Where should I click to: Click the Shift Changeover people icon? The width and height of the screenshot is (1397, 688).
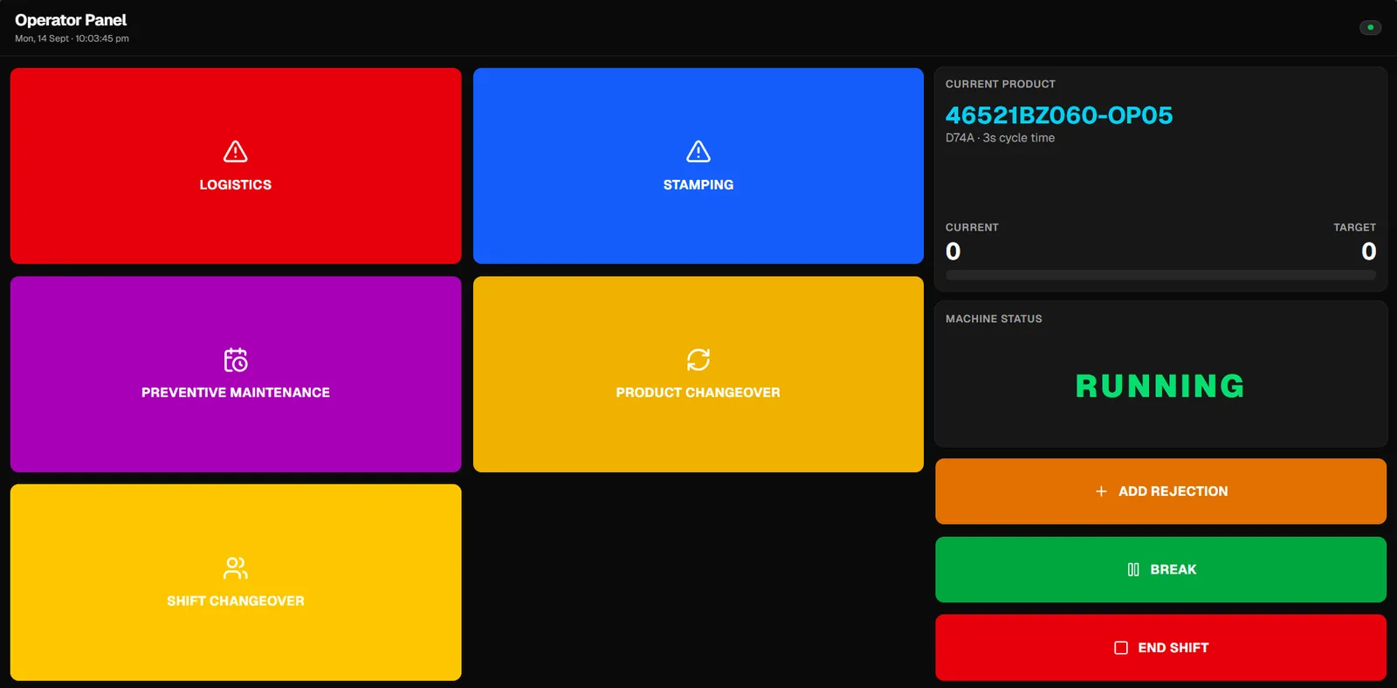(x=235, y=568)
